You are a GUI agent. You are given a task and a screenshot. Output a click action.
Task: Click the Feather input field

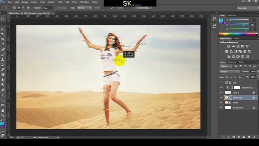click(x=48, y=8)
